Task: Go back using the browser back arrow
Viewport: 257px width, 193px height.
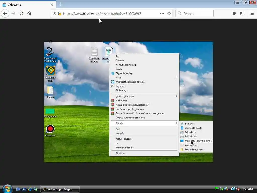Action: tap(5, 14)
